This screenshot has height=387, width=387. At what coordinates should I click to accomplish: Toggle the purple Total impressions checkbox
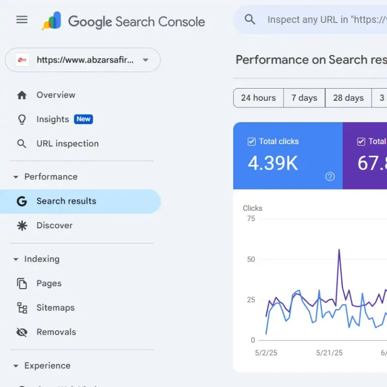(x=361, y=142)
